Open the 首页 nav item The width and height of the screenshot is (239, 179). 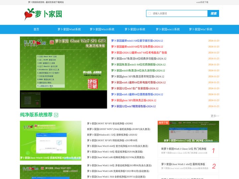[36, 29]
